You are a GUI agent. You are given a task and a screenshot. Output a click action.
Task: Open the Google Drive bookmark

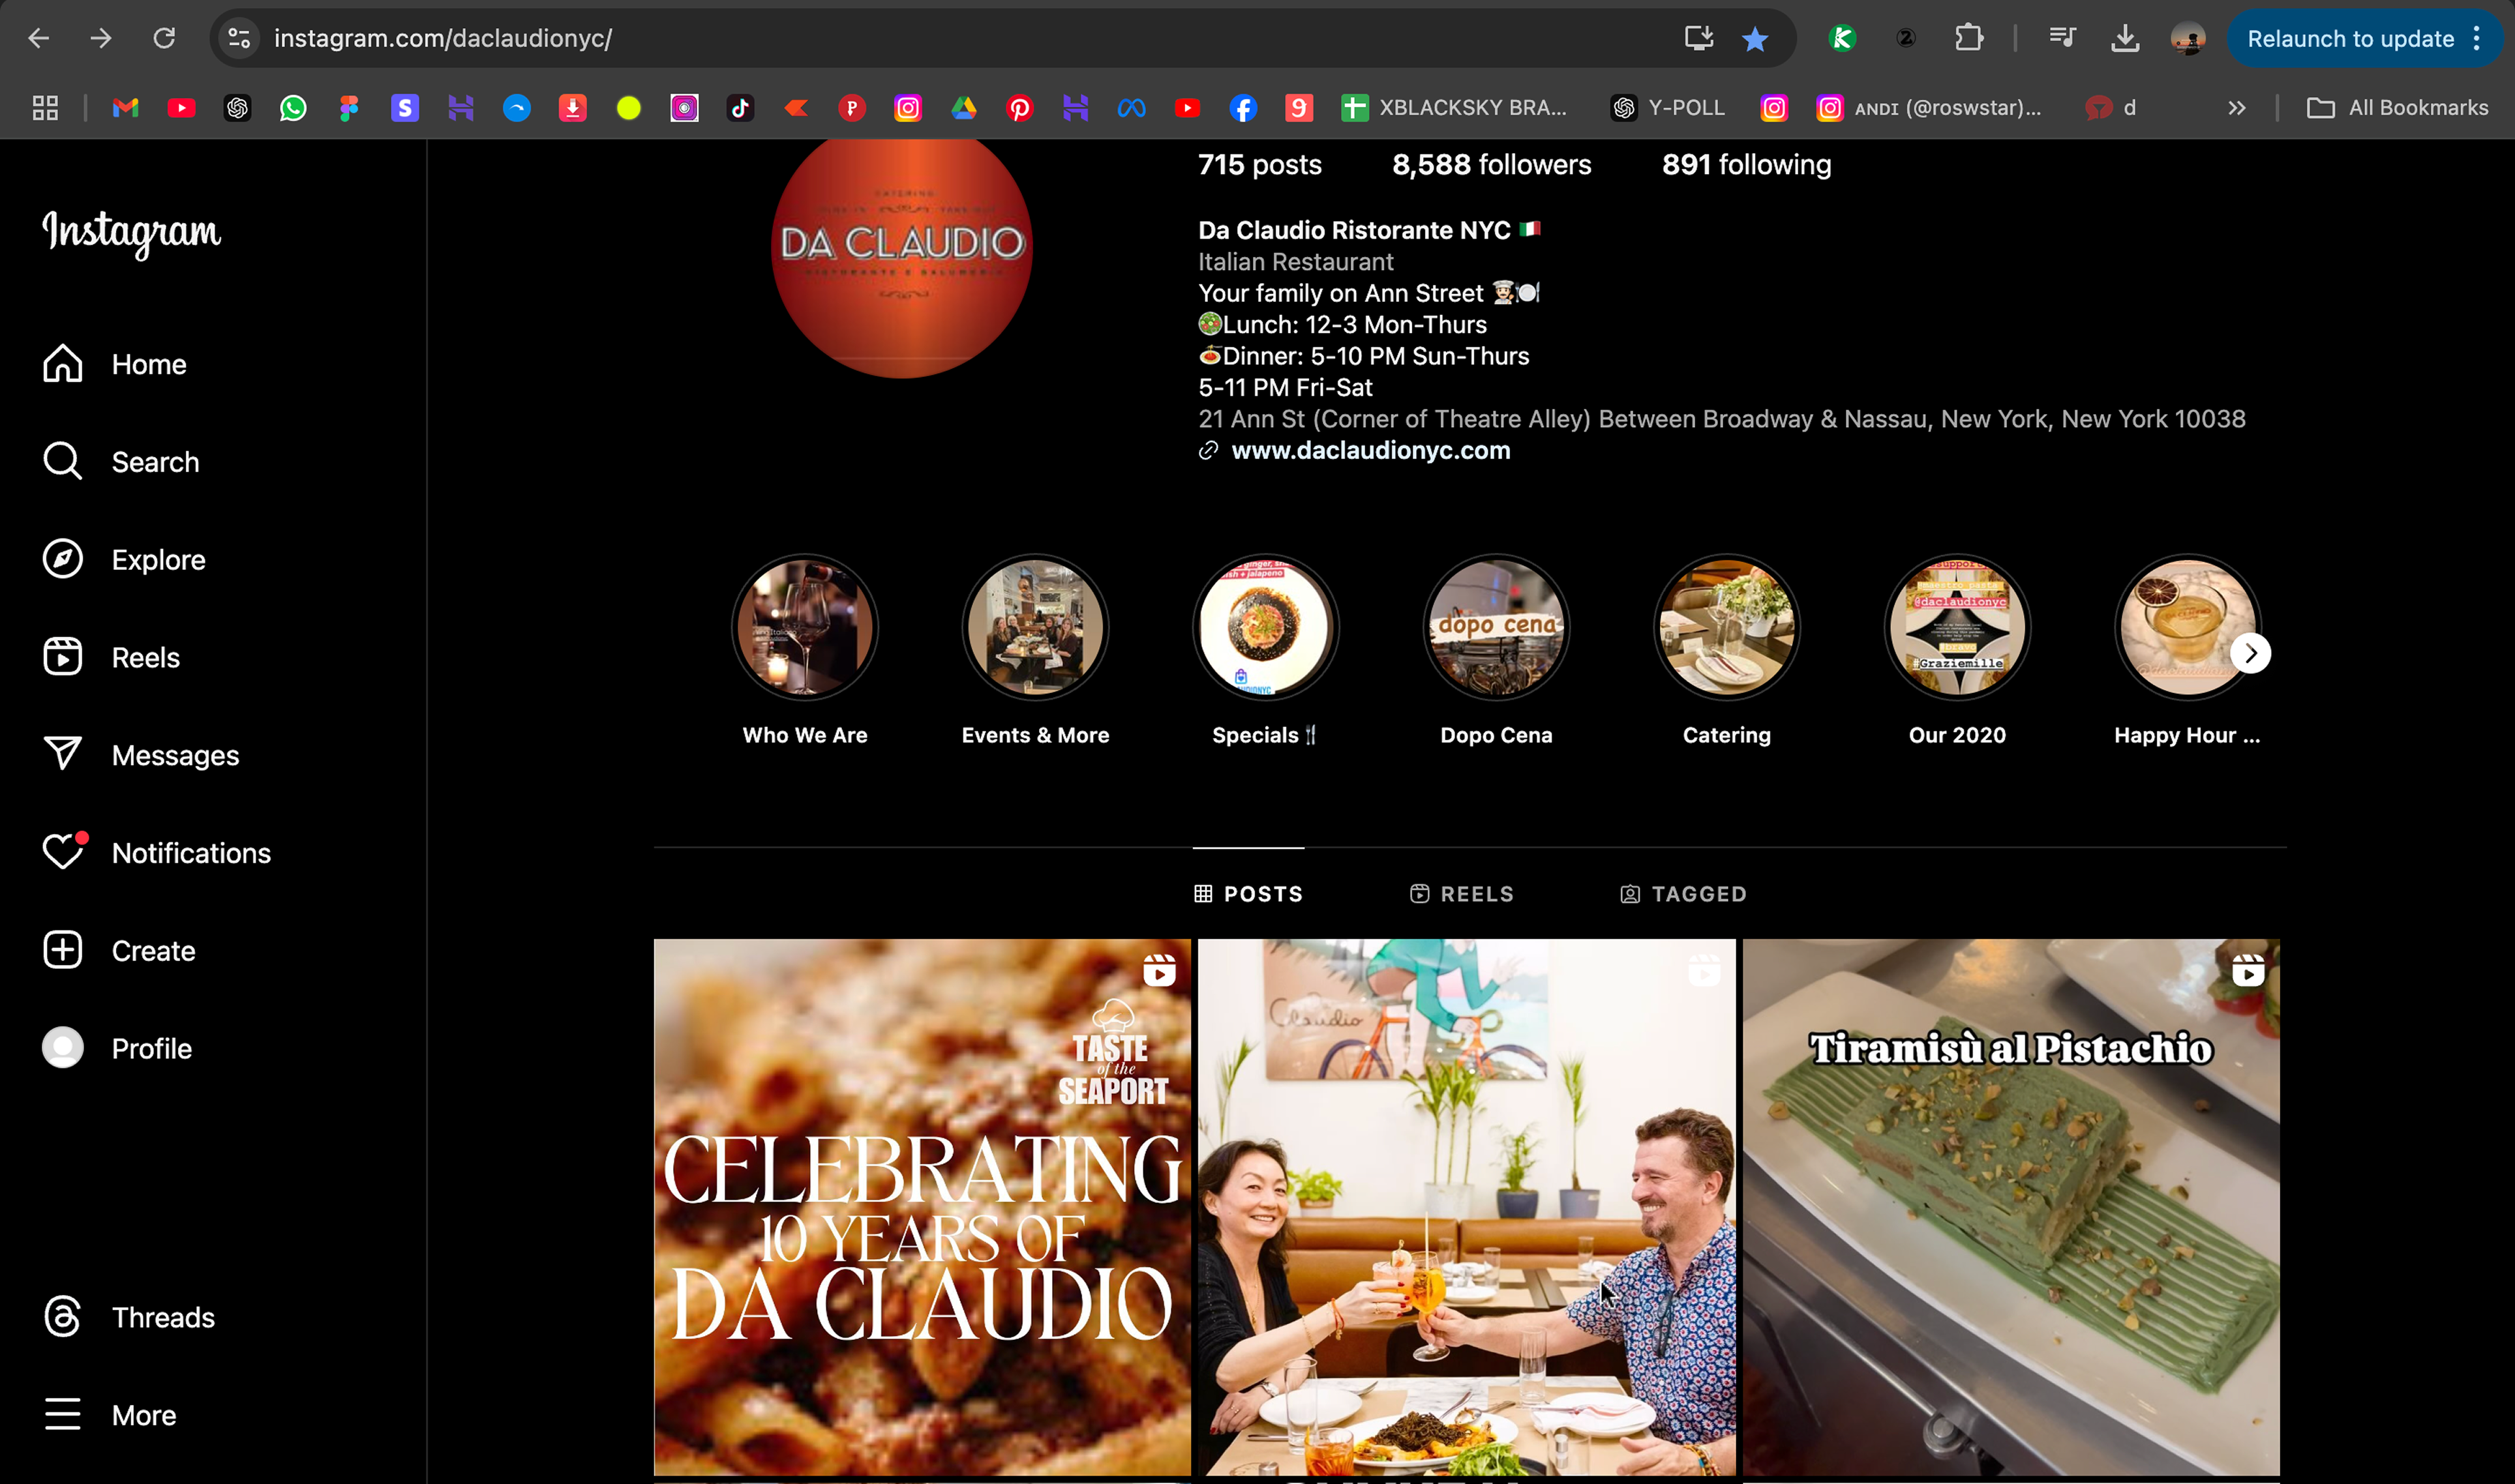pos(963,107)
